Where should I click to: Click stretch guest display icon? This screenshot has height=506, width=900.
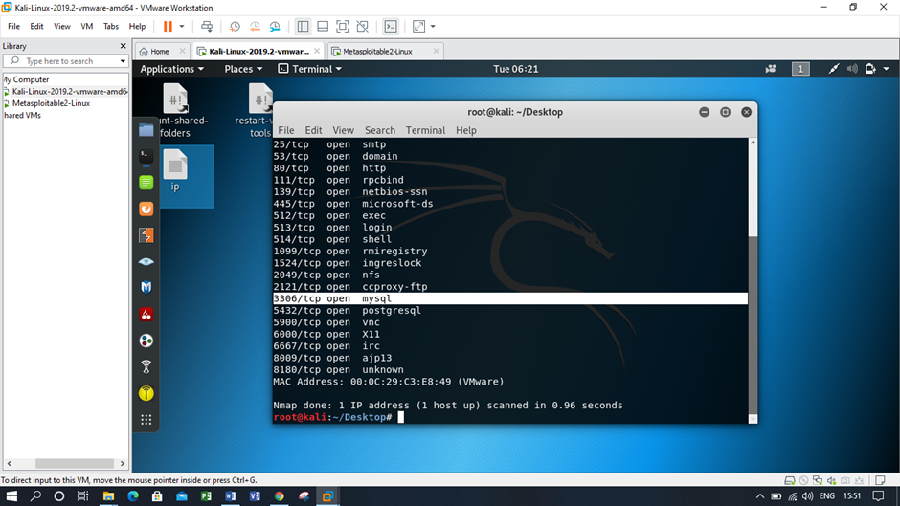point(419,27)
